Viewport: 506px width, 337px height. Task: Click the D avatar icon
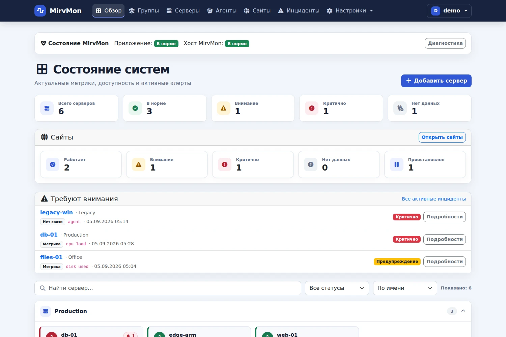(435, 11)
